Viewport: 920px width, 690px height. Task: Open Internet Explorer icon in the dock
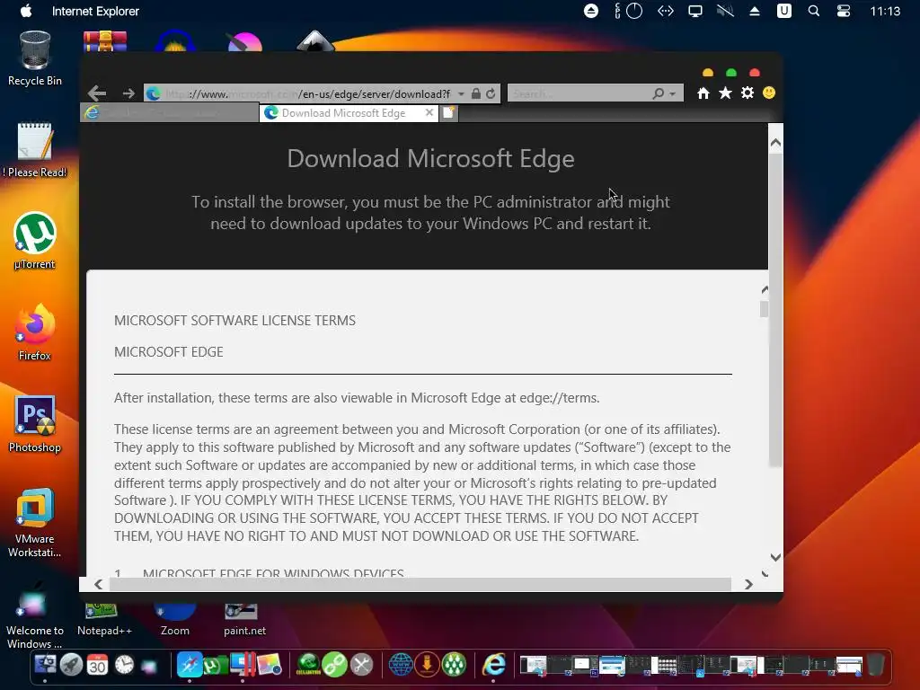click(493, 665)
